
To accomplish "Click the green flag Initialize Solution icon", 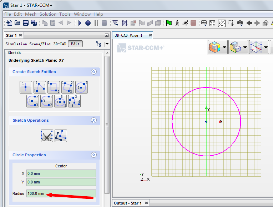I will click(x=169, y=23).
